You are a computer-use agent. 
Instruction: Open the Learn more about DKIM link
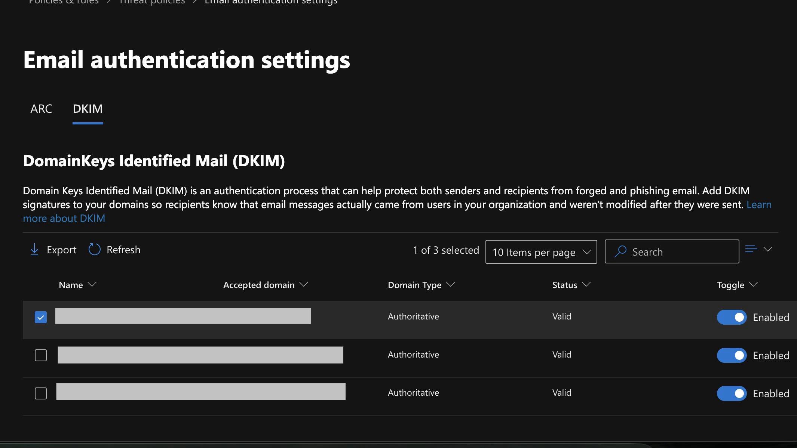[x=64, y=219]
